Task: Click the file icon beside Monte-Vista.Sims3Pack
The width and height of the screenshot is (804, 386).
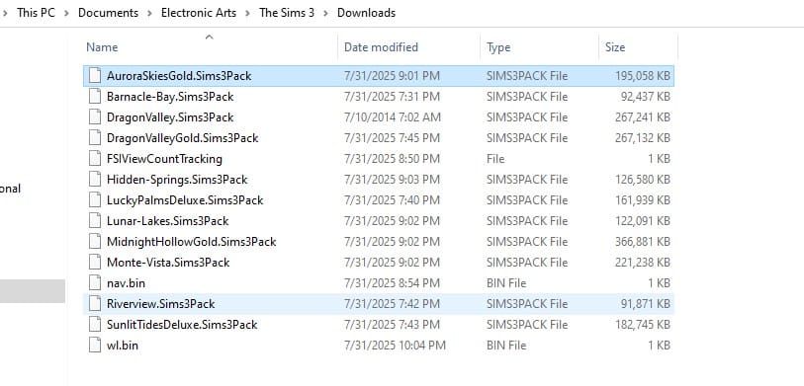Action: 95,263
